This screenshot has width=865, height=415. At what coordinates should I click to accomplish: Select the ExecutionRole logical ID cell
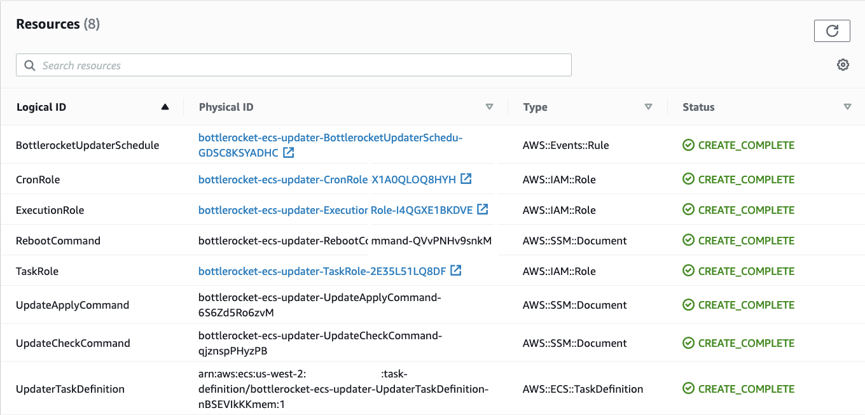coord(50,210)
